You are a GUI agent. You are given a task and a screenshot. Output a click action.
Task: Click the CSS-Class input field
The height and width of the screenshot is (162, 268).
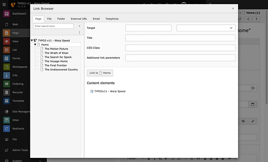pyautogui.click(x=180, y=48)
